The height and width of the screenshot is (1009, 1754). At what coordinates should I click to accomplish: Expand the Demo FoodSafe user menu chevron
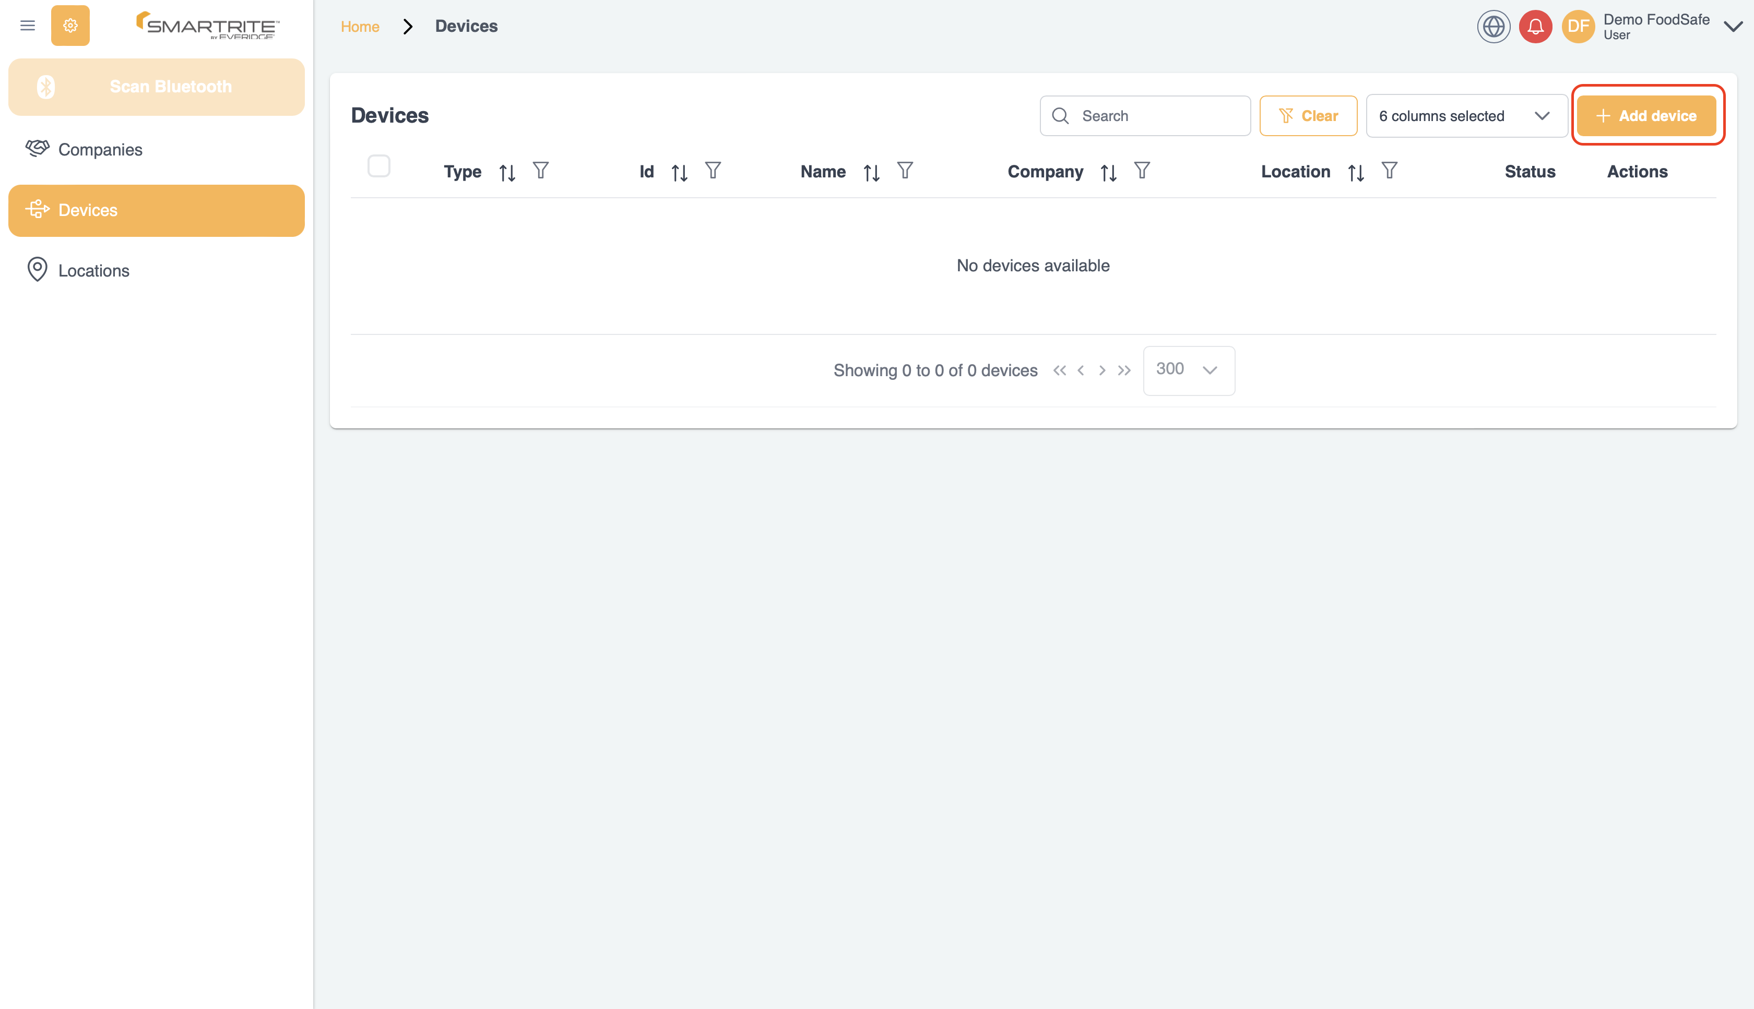pyautogui.click(x=1733, y=27)
